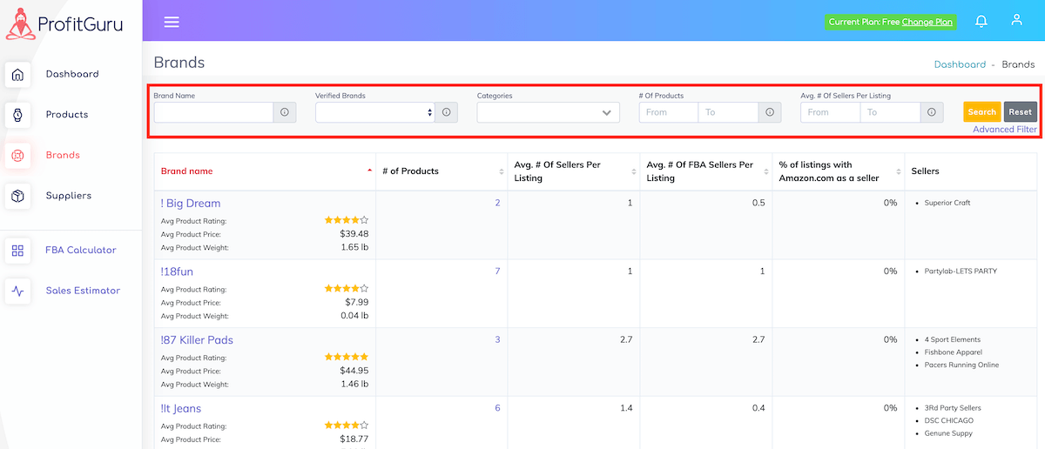
Task: Click the ProfitGuru logo
Action: pos(65,24)
